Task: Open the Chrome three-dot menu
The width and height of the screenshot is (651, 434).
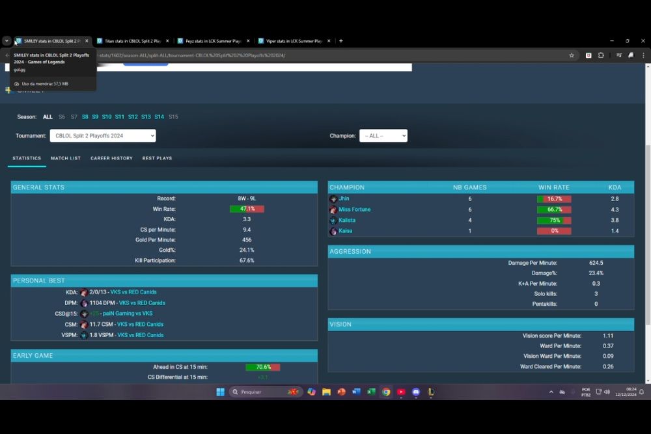Action: (x=644, y=55)
